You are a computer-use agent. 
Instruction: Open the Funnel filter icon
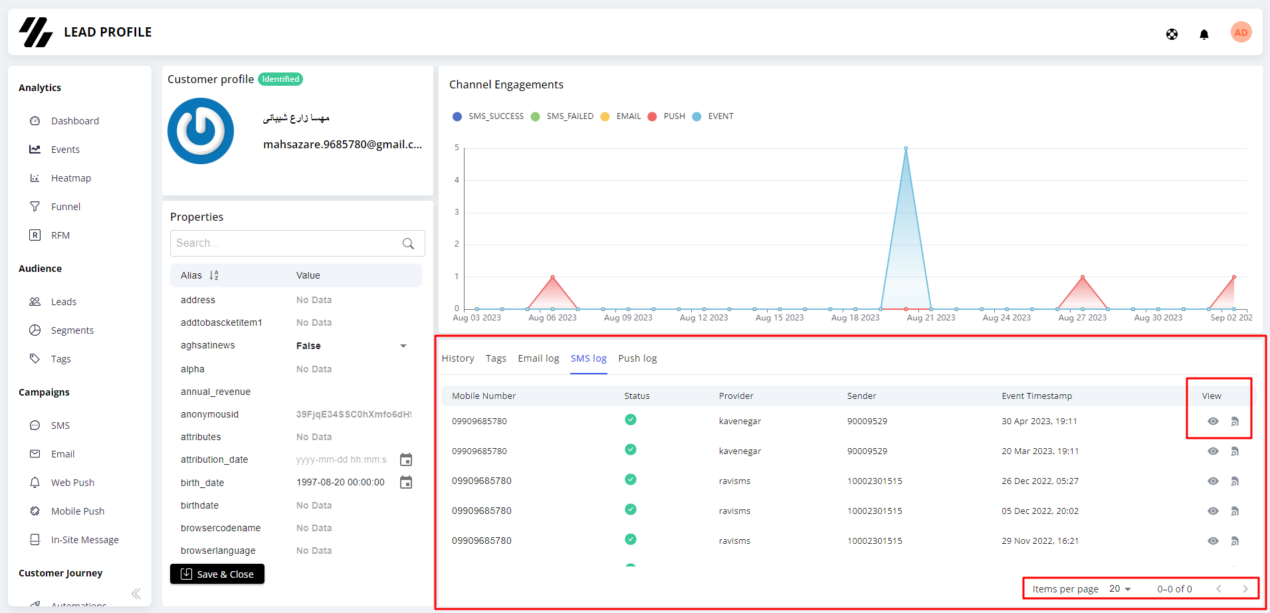tap(35, 207)
